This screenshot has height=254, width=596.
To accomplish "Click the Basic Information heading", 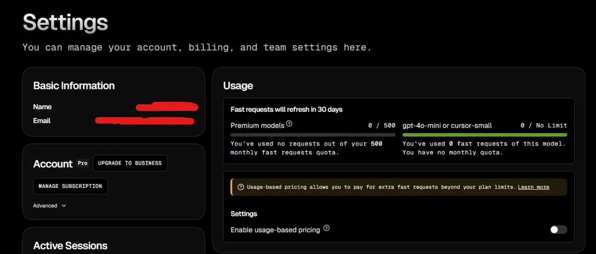I will pyautogui.click(x=74, y=86).
